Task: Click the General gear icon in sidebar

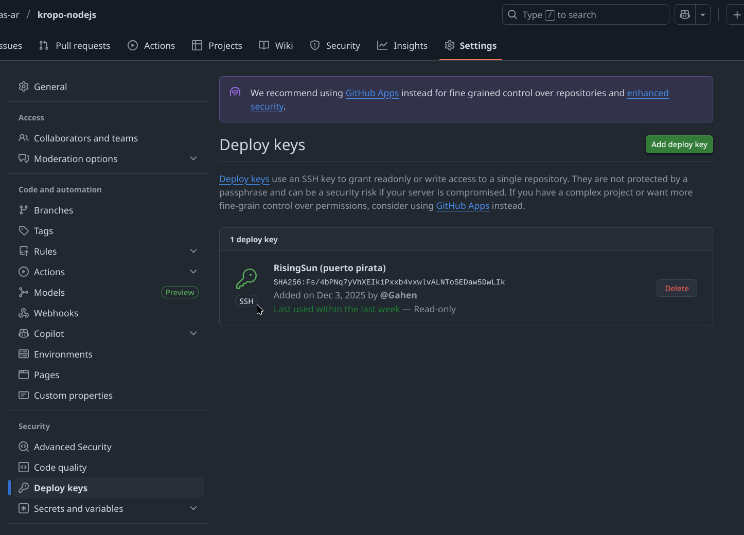Action: [x=24, y=86]
